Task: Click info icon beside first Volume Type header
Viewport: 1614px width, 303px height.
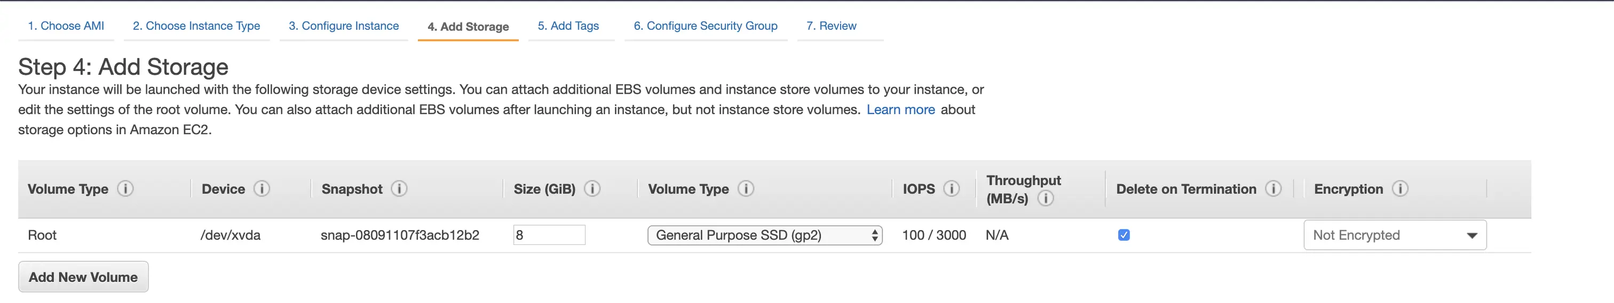Action: click(125, 189)
